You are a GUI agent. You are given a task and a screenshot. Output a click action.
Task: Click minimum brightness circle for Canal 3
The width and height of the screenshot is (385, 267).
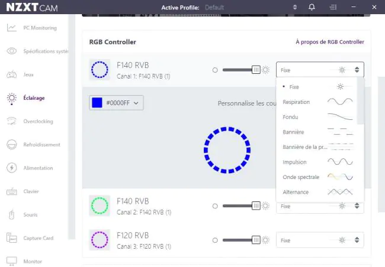215,240
